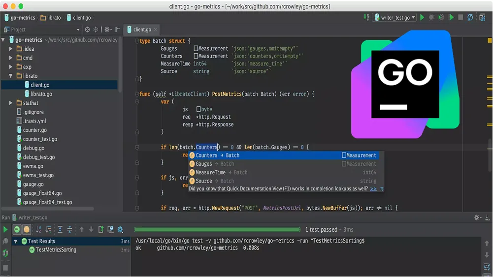Viewport: 493px width, 277px height.
Task: Click the >> link in completion hint
Action: (373, 188)
